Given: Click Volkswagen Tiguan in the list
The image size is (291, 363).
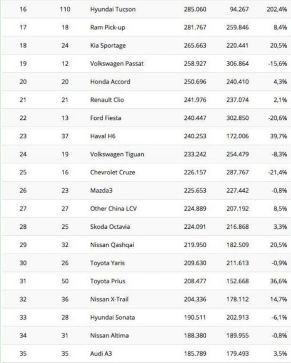Looking at the screenshot, I should 117,154.
